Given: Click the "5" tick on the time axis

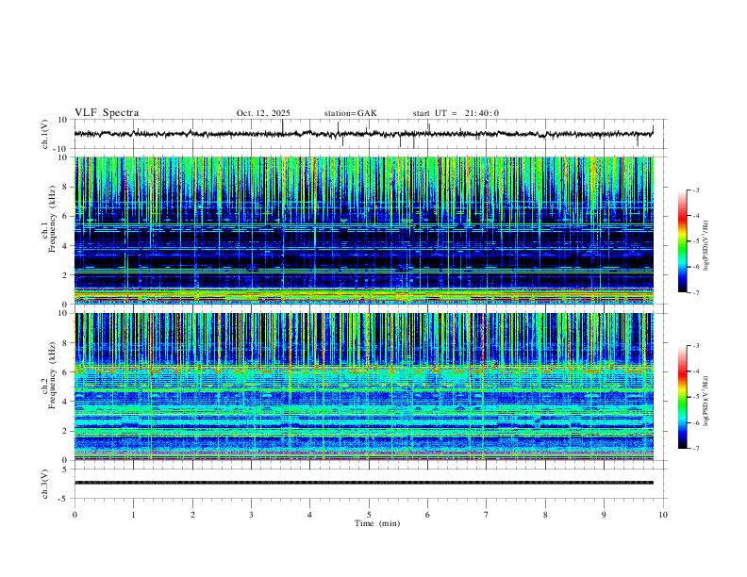Looking at the screenshot, I should (x=369, y=515).
